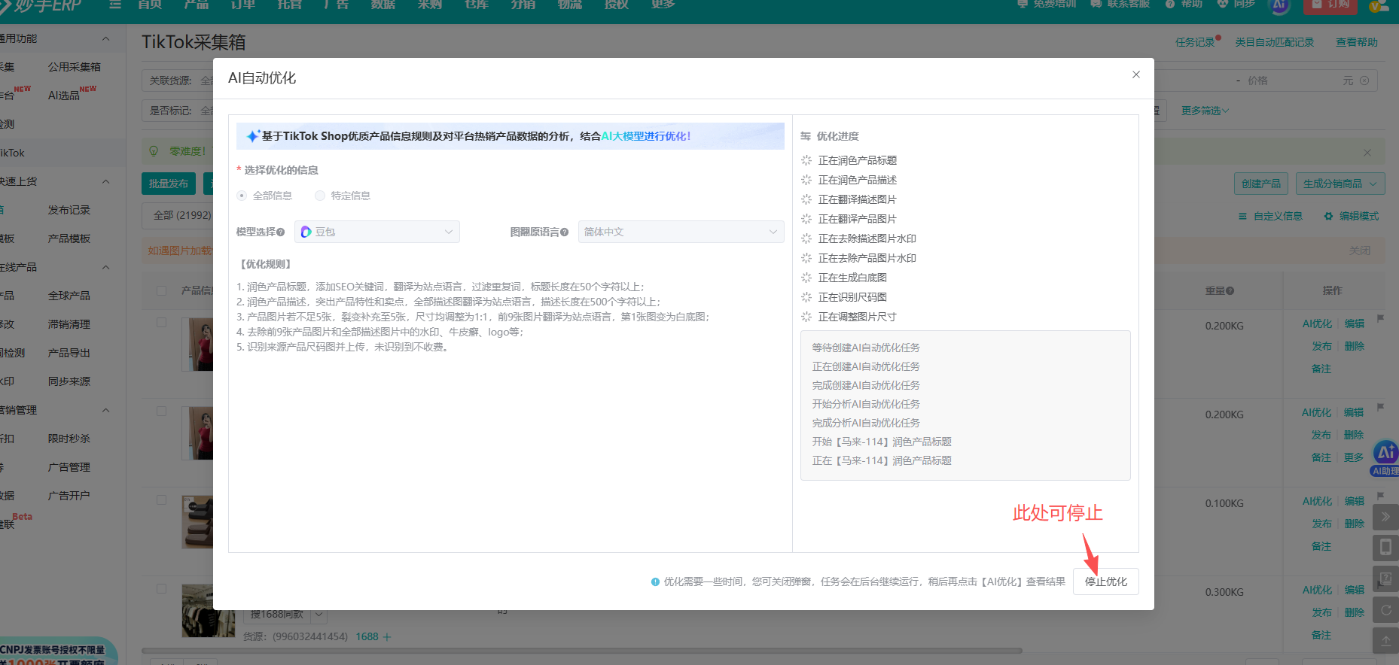Click the 创建产品 button
Viewport: 1399px width, 665px height.
pos(1261,184)
